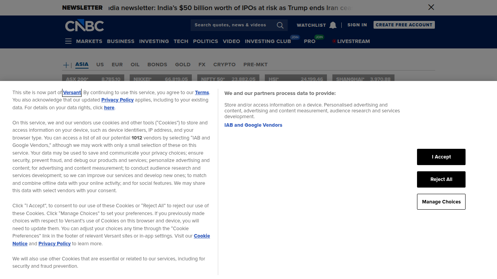The width and height of the screenshot is (497, 279).
Task: Select the ASIA markets tab
Action: click(82, 64)
